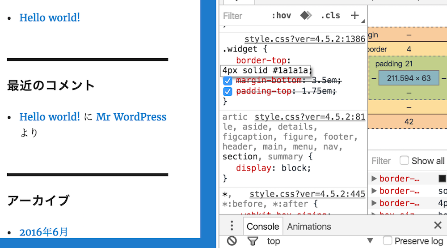Click the アーカイブ widget heading
This screenshot has height=248, width=447.
coord(38,201)
